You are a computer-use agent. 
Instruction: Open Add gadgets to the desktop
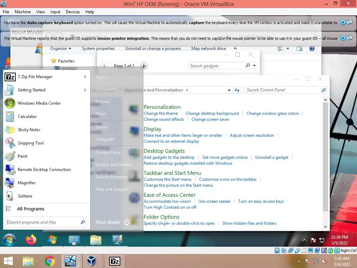(169, 157)
